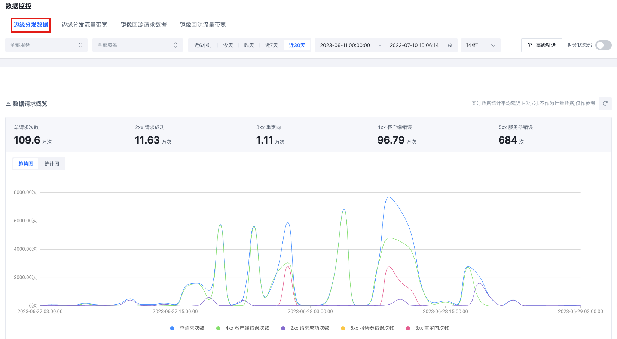Click the 数据监控 page title
This screenshot has width=617, height=339.
18,6
